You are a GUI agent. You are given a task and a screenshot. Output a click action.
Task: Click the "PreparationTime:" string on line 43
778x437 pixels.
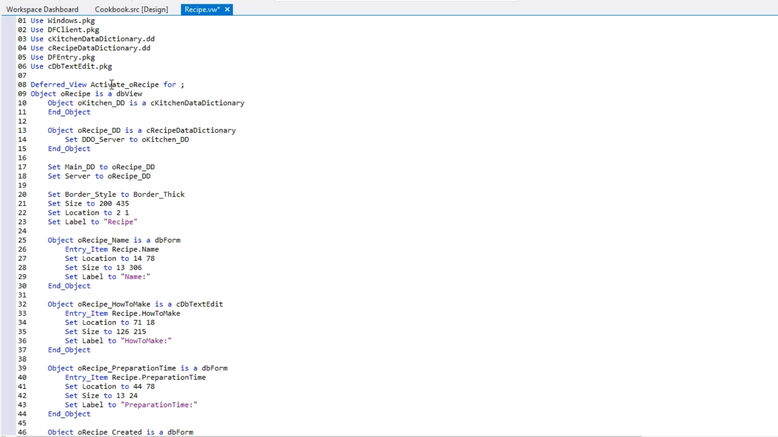click(x=159, y=405)
